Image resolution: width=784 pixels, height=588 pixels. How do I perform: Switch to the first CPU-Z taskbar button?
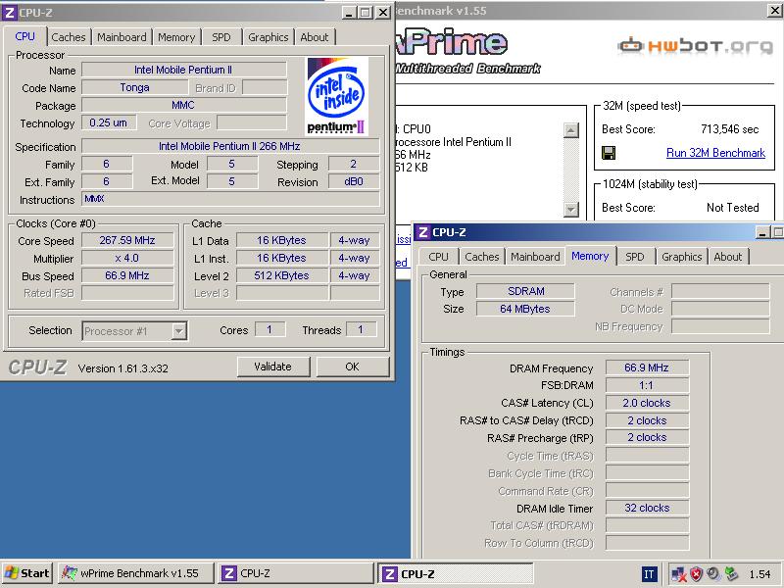tap(297, 573)
